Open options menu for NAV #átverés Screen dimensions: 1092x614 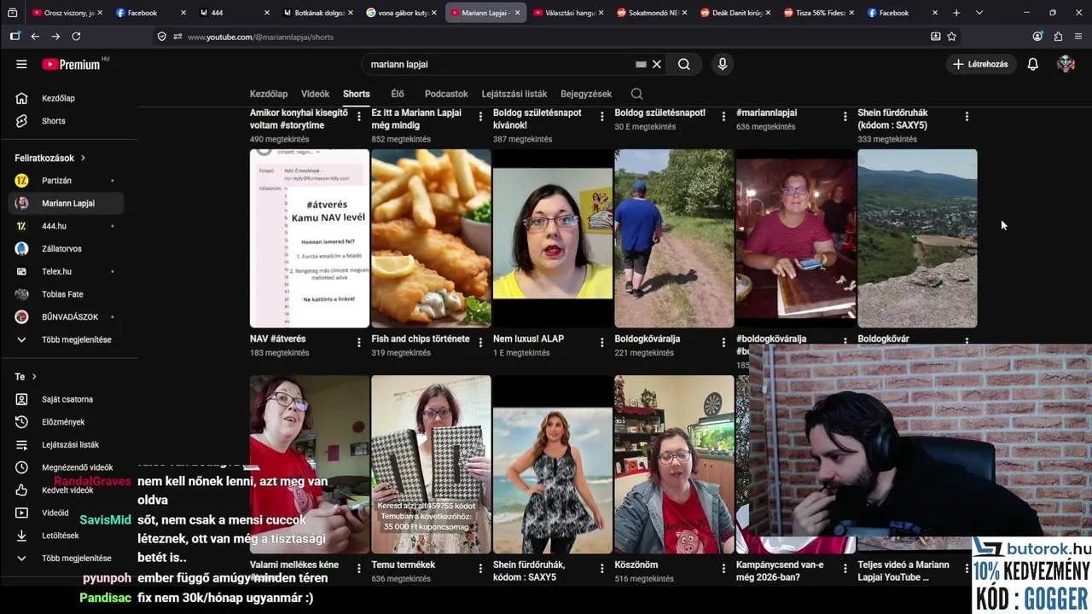tap(358, 342)
